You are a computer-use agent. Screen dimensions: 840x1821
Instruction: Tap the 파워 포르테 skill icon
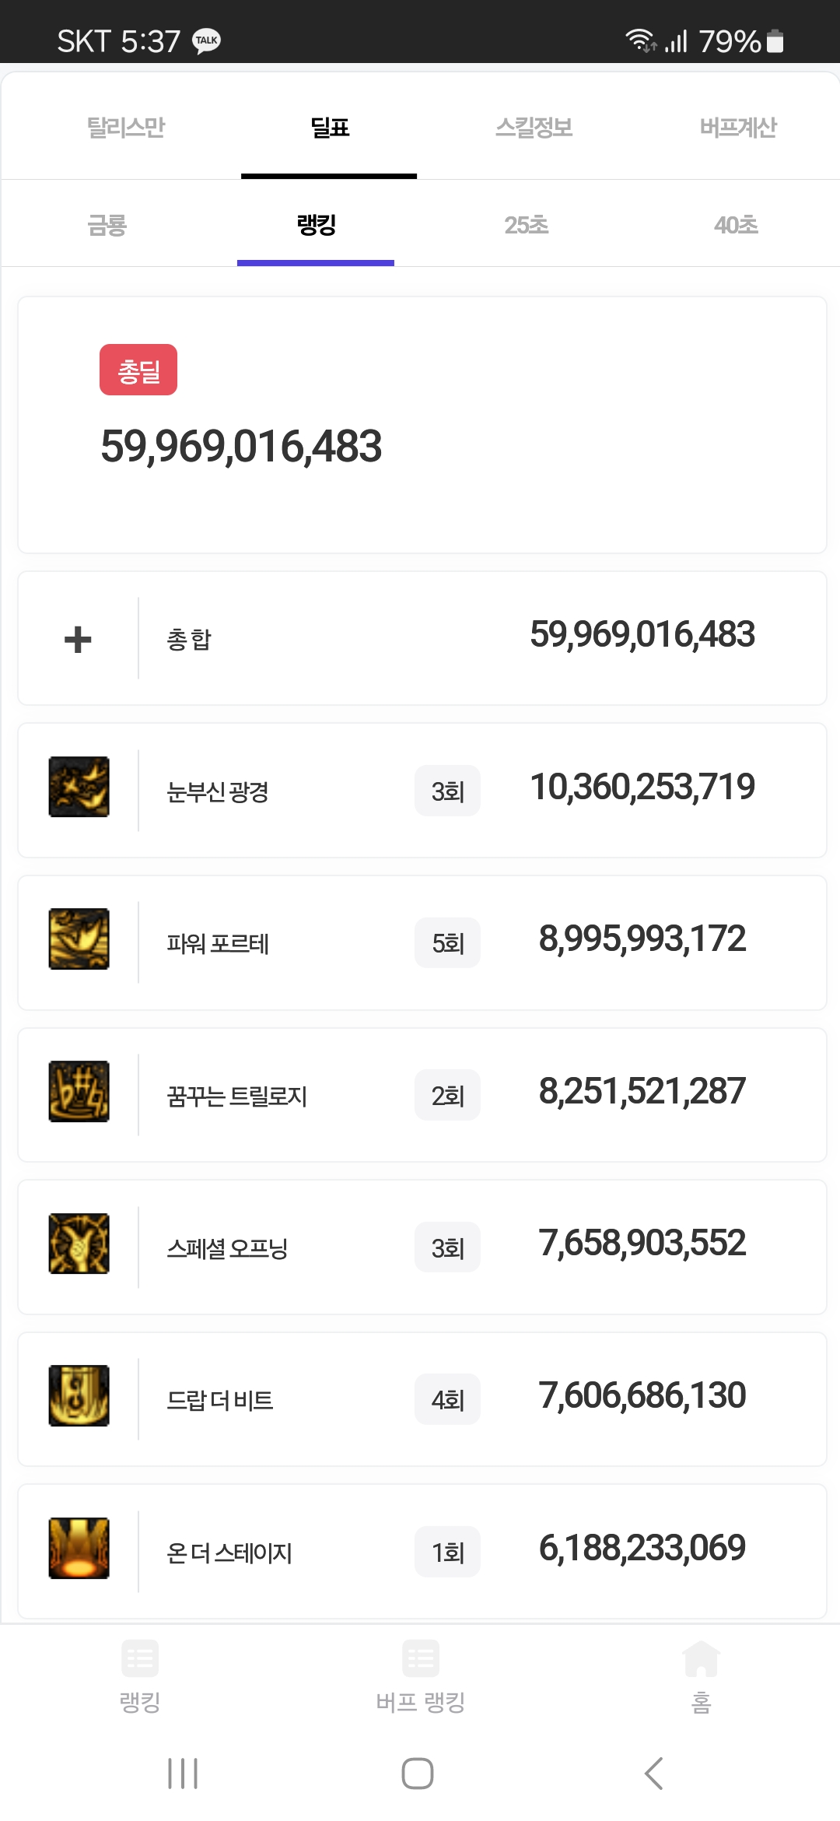pos(79,939)
